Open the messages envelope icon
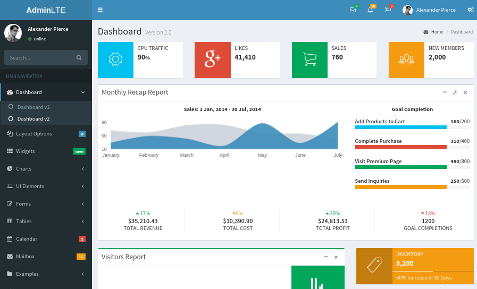The height and width of the screenshot is (289, 477). pos(353,10)
